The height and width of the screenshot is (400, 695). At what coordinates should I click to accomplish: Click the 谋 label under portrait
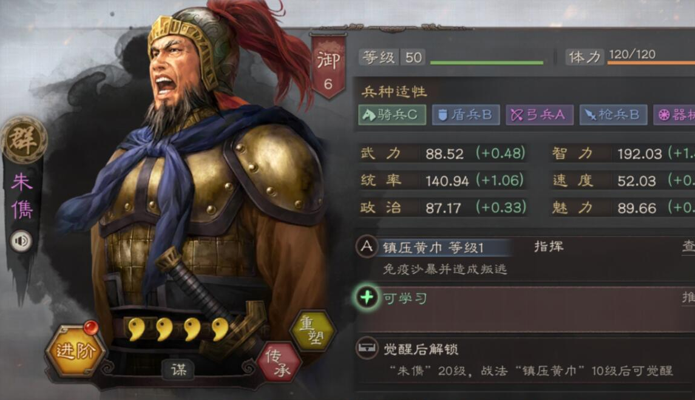click(178, 370)
